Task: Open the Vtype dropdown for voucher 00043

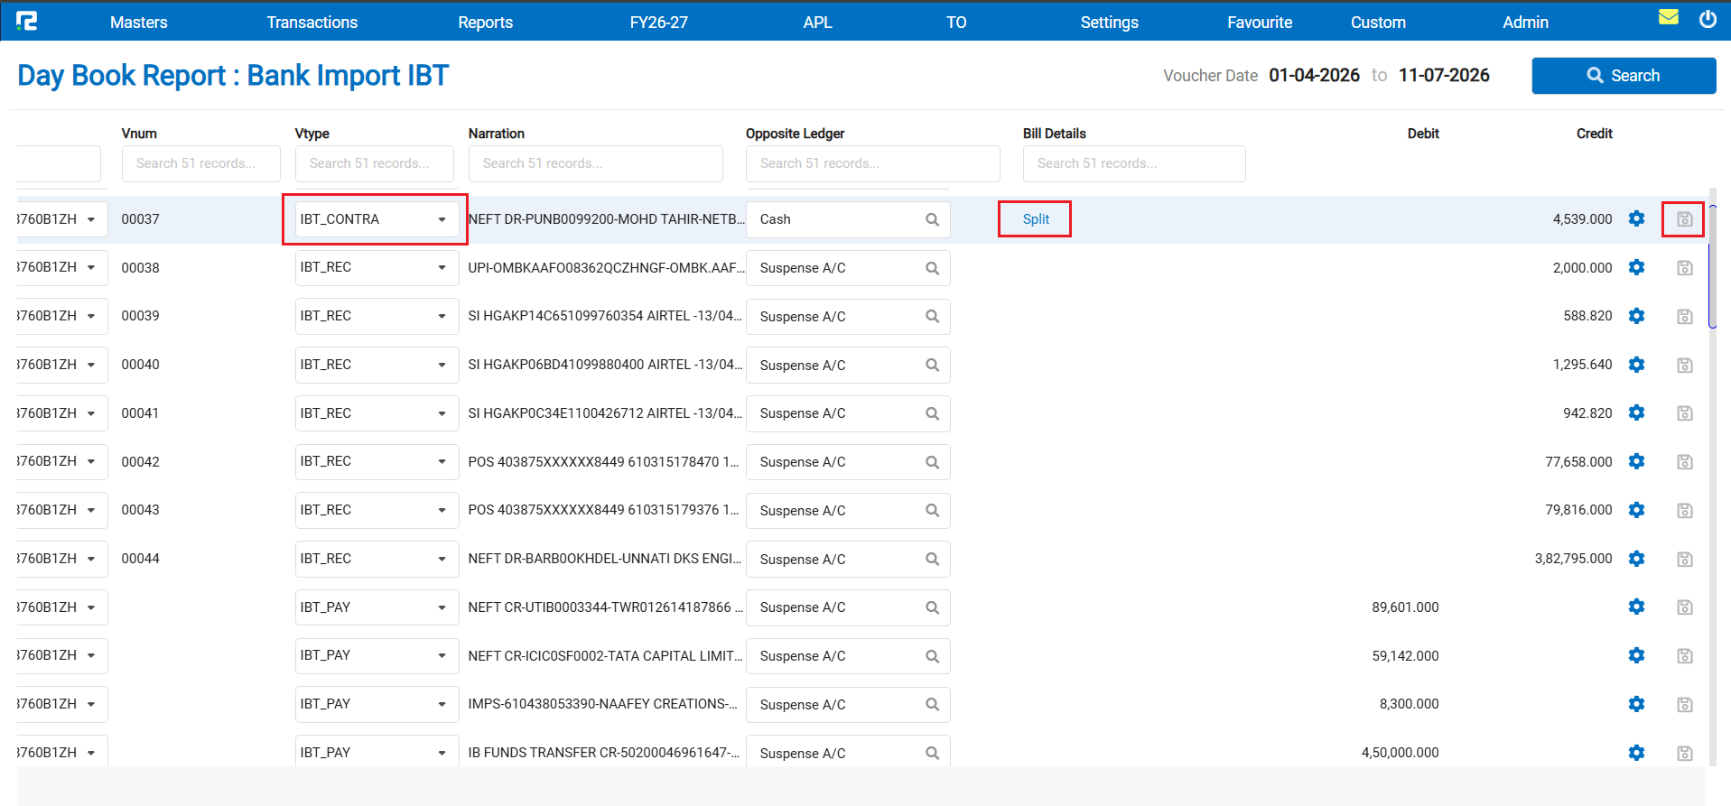Action: click(376, 510)
